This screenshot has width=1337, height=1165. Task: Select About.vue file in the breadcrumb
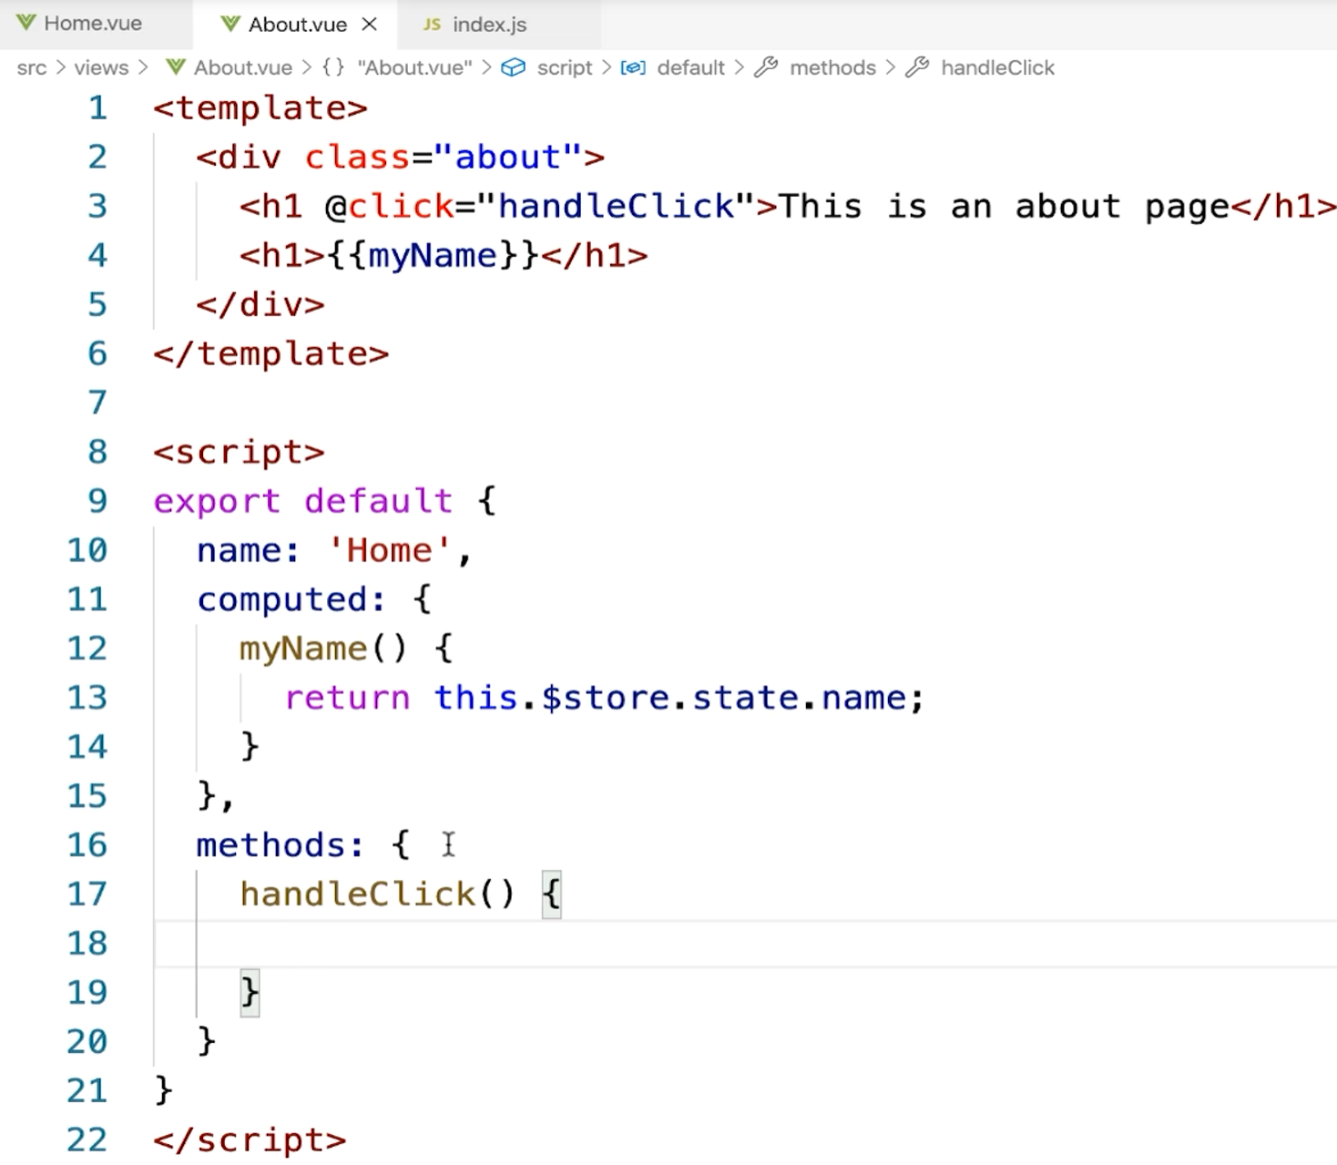point(243,68)
